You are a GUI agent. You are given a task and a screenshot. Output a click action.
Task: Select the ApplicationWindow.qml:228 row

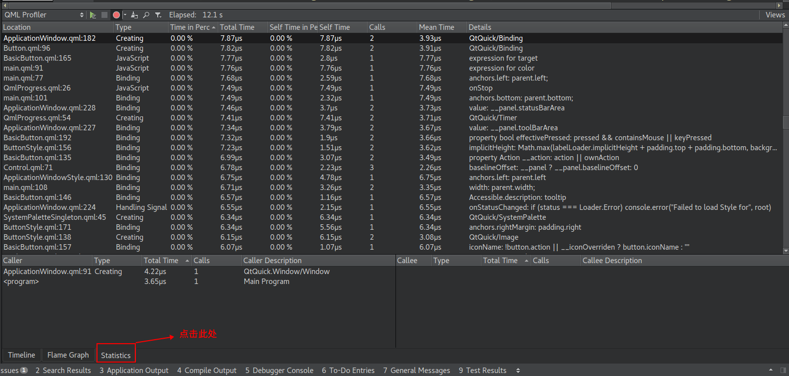coord(392,108)
